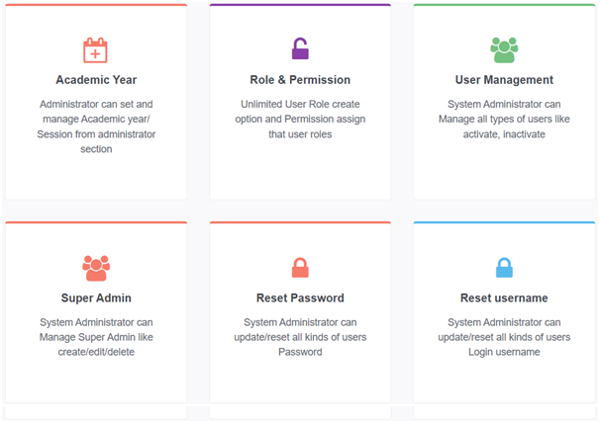Click the update/reset users Password description

pyautogui.click(x=300, y=337)
